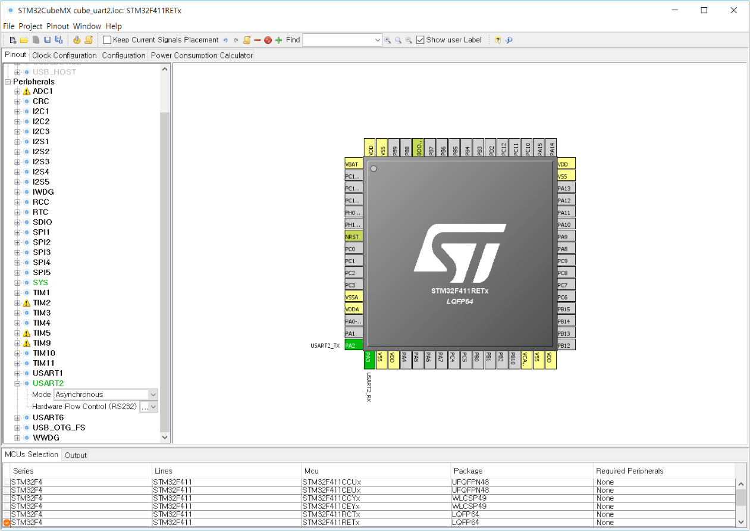Expand the ADC1 peripheral node
This screenshot has width=750, height=531.
coord(17,91)
